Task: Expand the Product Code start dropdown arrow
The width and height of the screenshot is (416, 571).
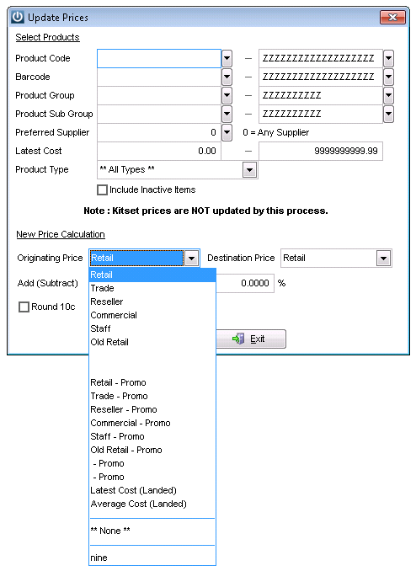Action: pyautogui.click(x=227, y=58)
